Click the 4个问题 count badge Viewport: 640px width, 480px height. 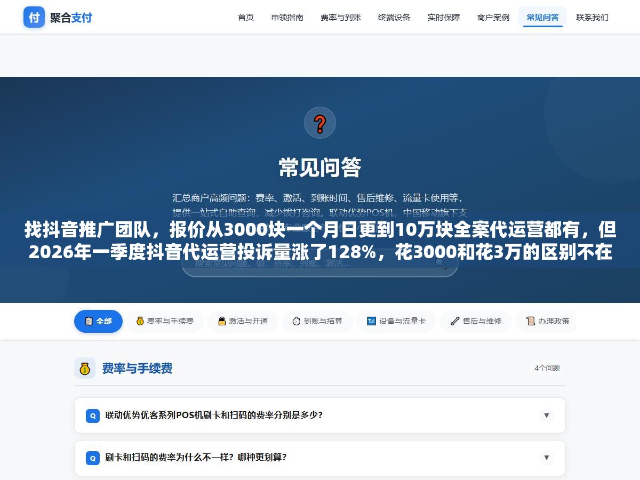pos(547,368)
